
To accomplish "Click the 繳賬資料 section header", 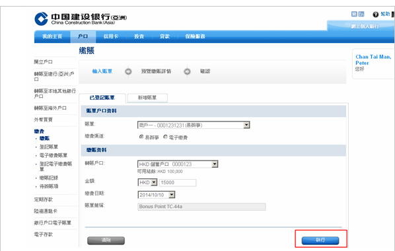I will [x=213, y=150].
